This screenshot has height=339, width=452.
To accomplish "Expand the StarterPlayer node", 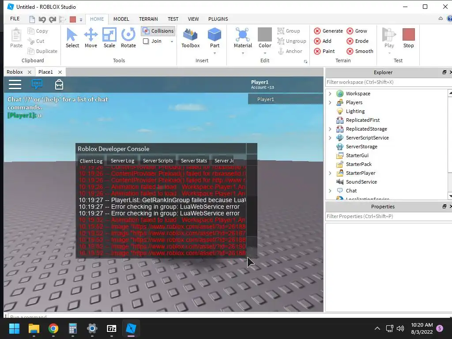I will click(330, 173).
